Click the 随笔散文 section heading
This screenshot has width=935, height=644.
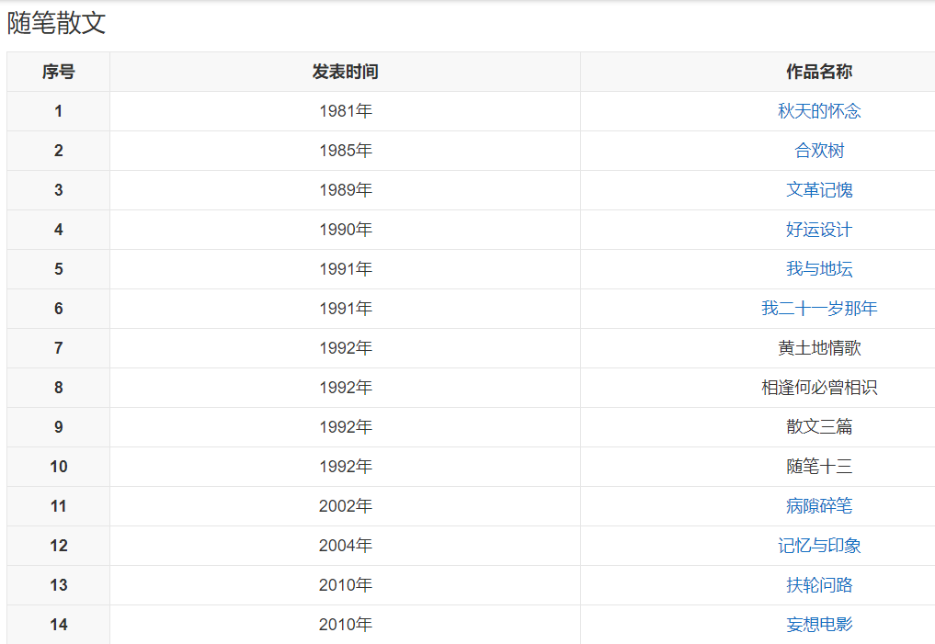57,24
